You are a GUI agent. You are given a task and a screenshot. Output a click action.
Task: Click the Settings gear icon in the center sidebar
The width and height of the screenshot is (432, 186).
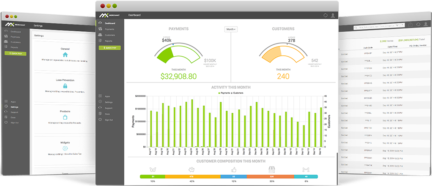click(x=100, y=102)
